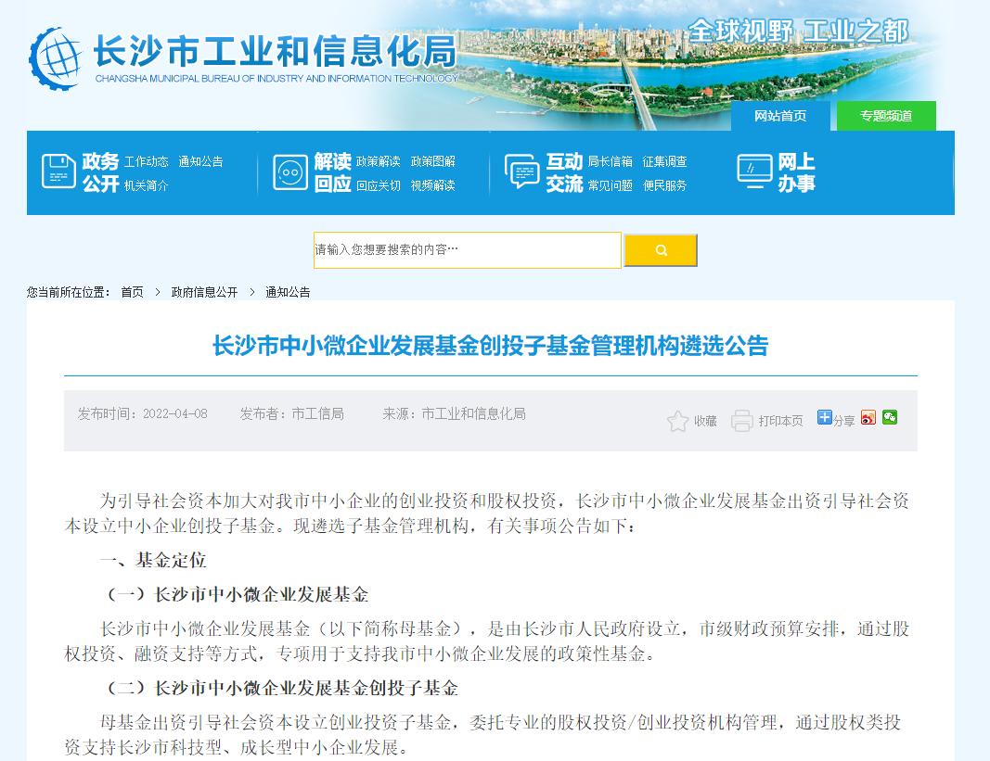This screenshot has height=761, width=990.
Task: Click the round socket icon beside 解读回应
Action: [290, 171]
